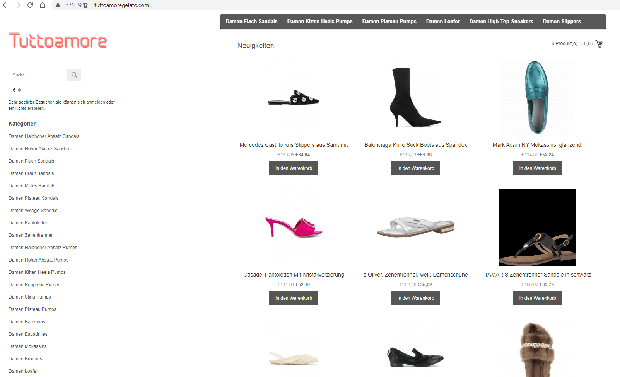This screenshot has width=620, height=377.
Task: Open Mercedes Castillo slipper product image
Action: point(294,98)
